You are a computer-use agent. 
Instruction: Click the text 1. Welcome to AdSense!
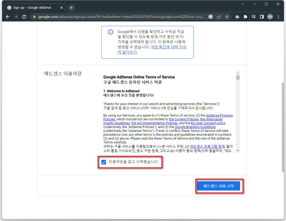pos(122,91)
